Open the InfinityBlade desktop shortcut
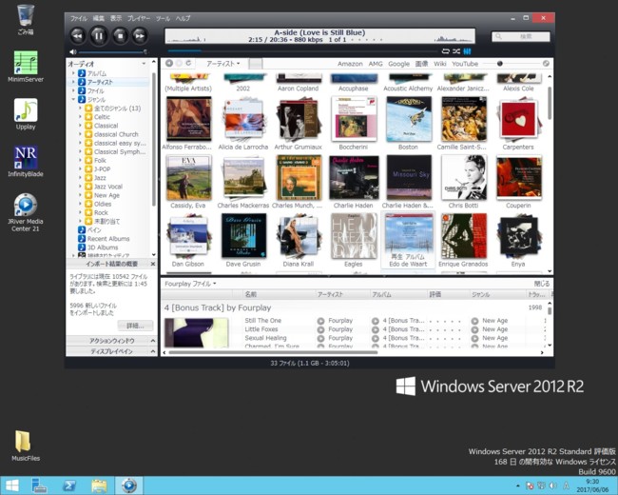The height and width of the screenshot is (495, 618). pos(26,162)
